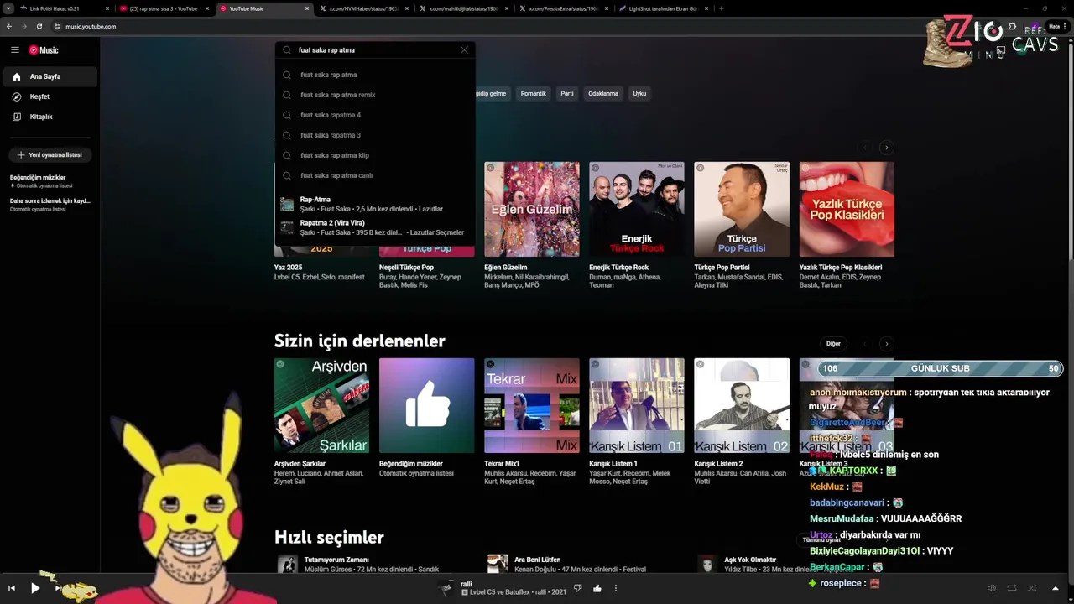Open more options for ralli in player bar
The image size is (1074, 604).
(616, 588)
